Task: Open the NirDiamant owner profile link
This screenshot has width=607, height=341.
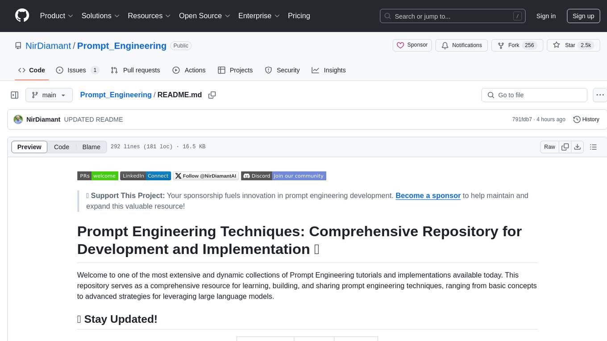Action: tap(48, 46)
